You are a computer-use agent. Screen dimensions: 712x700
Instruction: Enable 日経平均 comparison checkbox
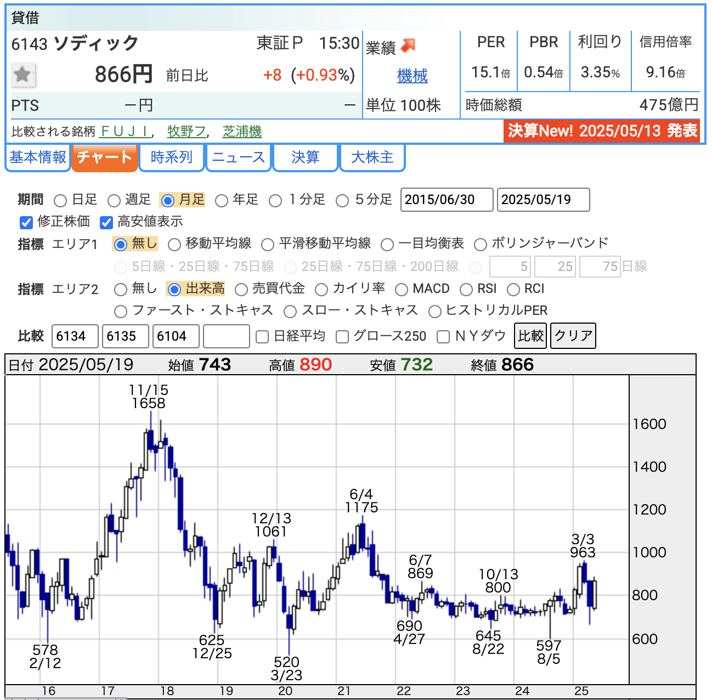coord(263,337)
